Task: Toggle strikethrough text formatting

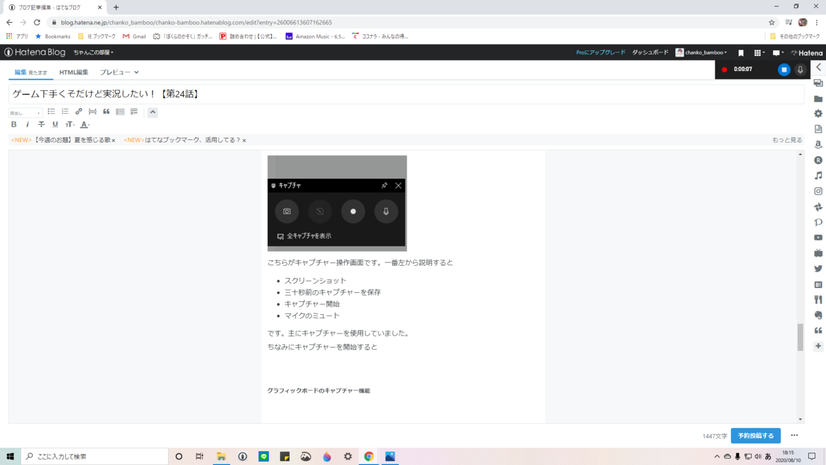Action: point(41,125)
